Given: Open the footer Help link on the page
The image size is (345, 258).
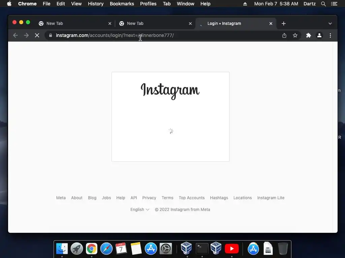Looking at the screenshot, I should (x=121, y=198).
